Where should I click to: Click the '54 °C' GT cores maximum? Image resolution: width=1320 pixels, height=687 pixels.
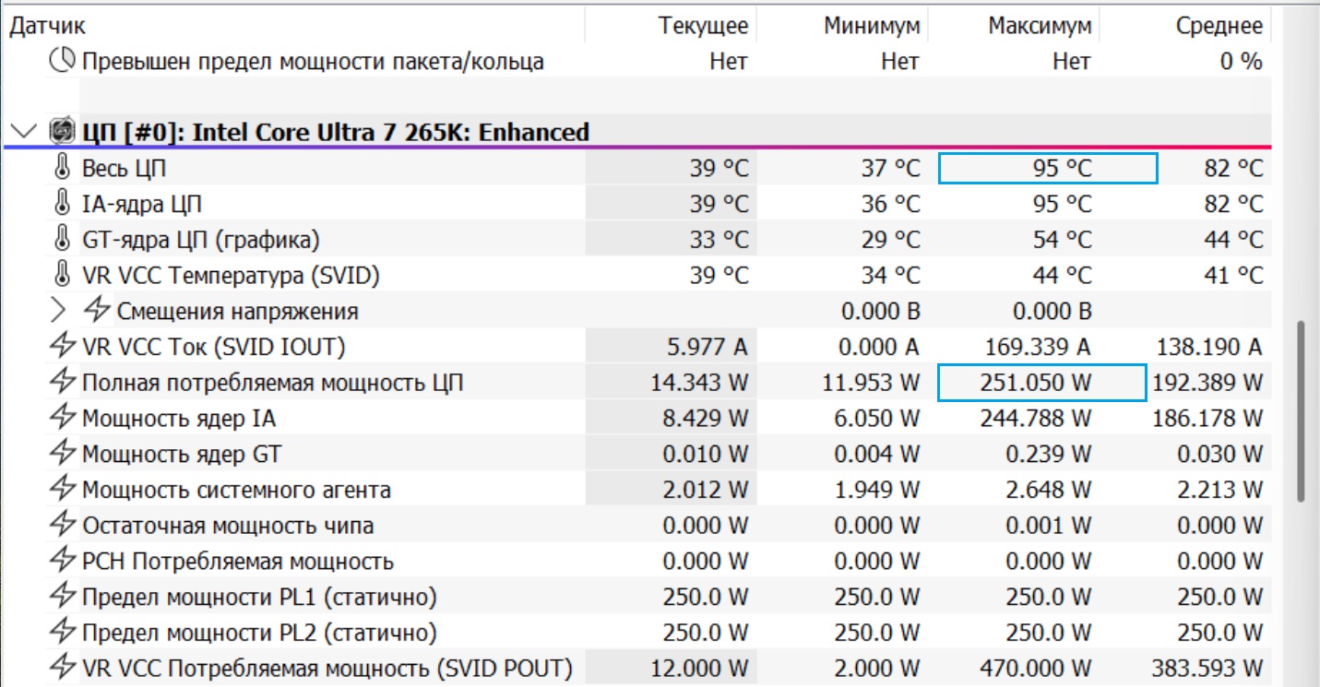[1063, 240]
